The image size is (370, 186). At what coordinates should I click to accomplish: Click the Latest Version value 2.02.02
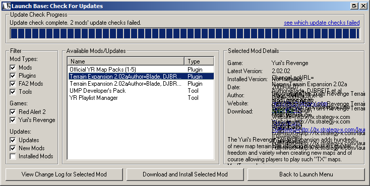click(281, 71)
